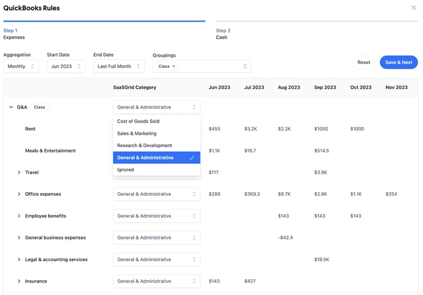Expand the Employee benefits row
423x295 pixels.
[19, 216]
